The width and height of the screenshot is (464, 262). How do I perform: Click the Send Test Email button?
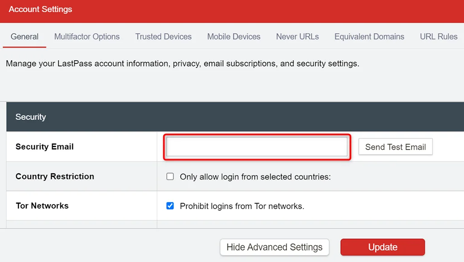coord(395,147)
